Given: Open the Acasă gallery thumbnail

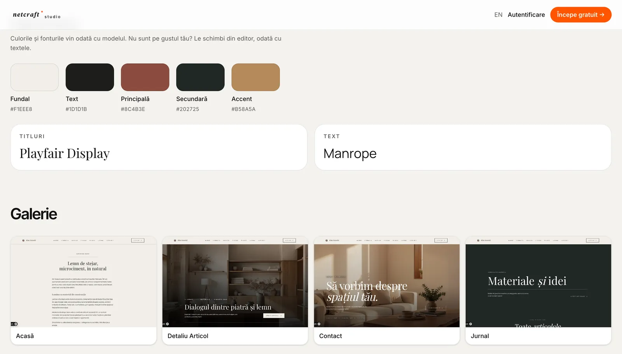Looking at the screenshot, I should point(84,282).
